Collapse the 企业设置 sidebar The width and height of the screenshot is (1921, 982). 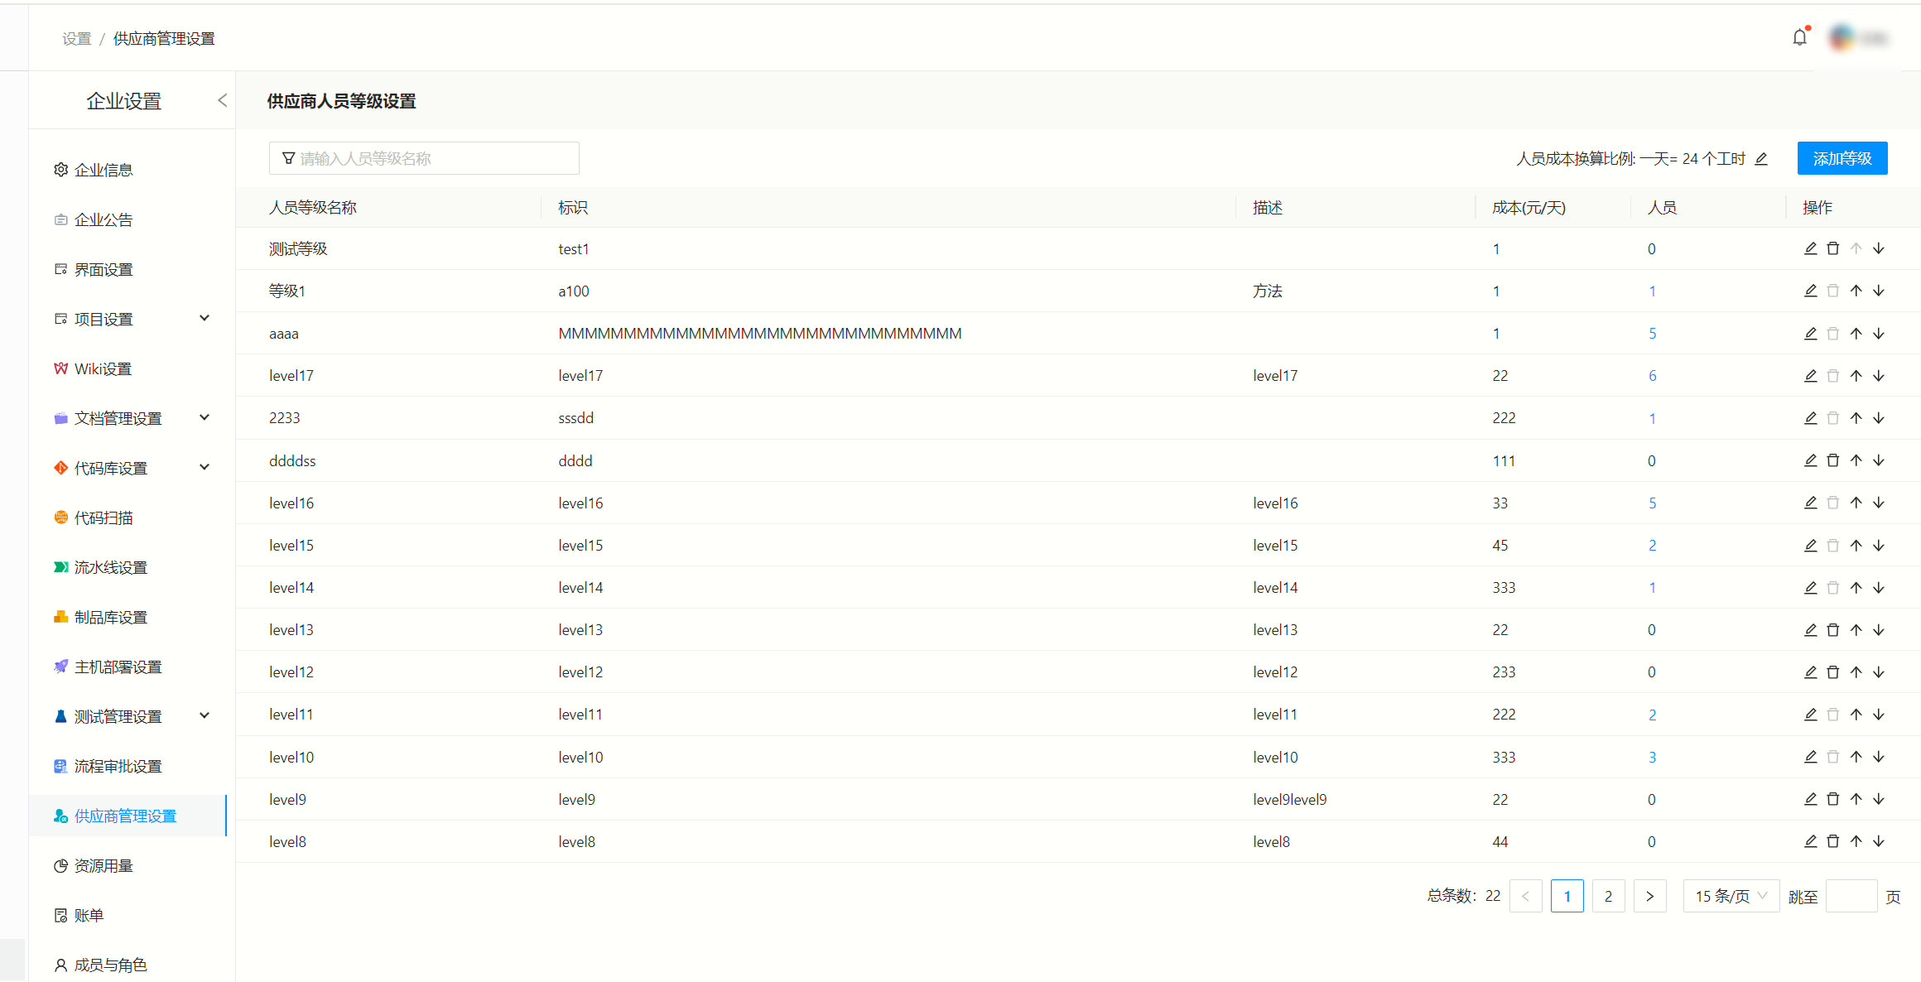point(222,100)
